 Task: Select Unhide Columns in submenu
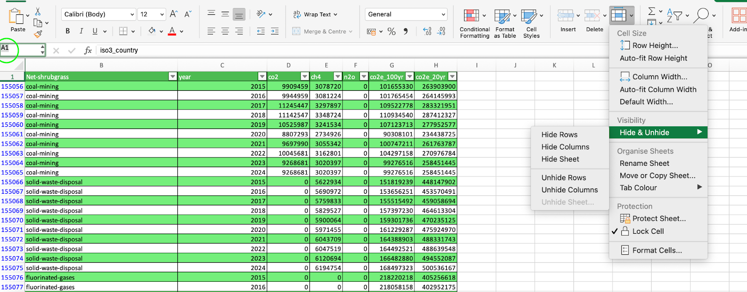coord(570,190)
